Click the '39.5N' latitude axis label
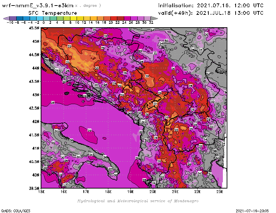The height and width of the screenshot is (213, 276). pyautogui.click(x=34, y=189)
